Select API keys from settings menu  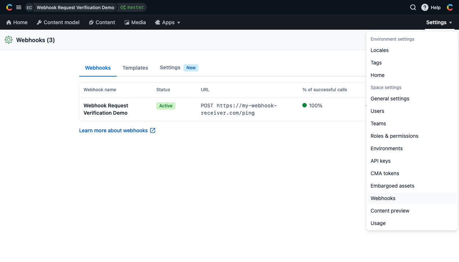(x=380, y=161)
